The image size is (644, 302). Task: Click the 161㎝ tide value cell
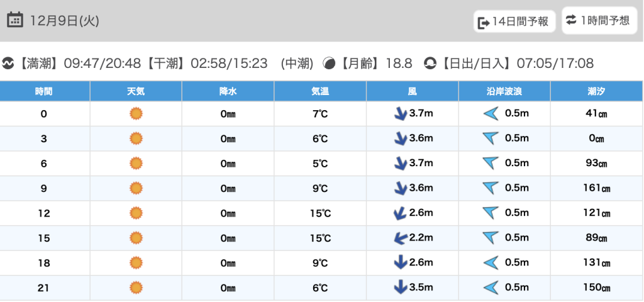pyautogui.click(x=596, y=188)
